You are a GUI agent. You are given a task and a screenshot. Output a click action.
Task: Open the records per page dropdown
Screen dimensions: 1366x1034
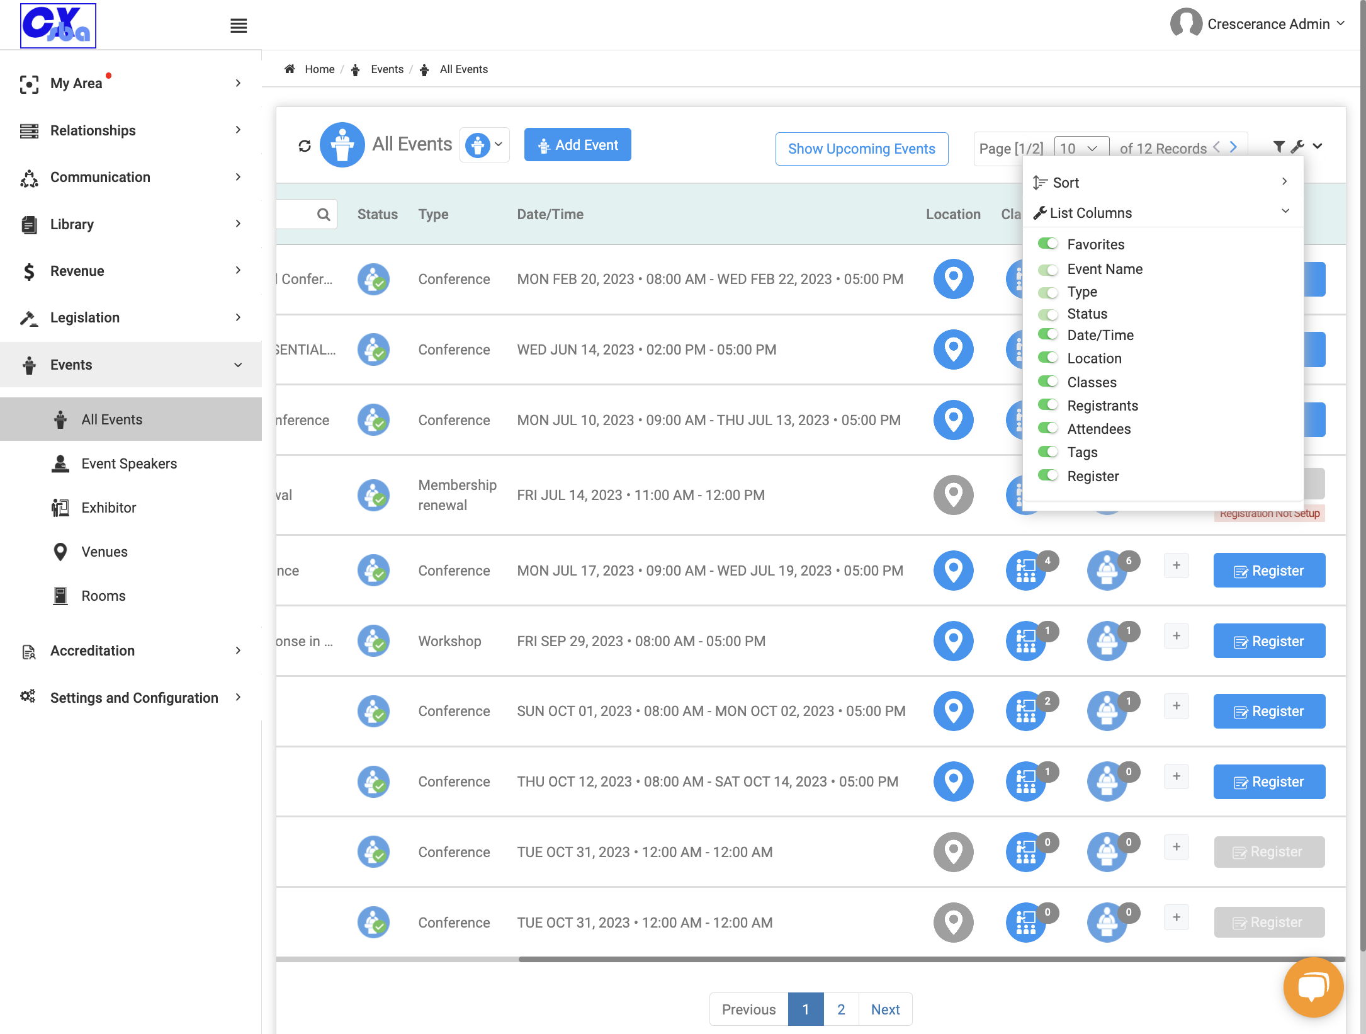[1081, 149]
